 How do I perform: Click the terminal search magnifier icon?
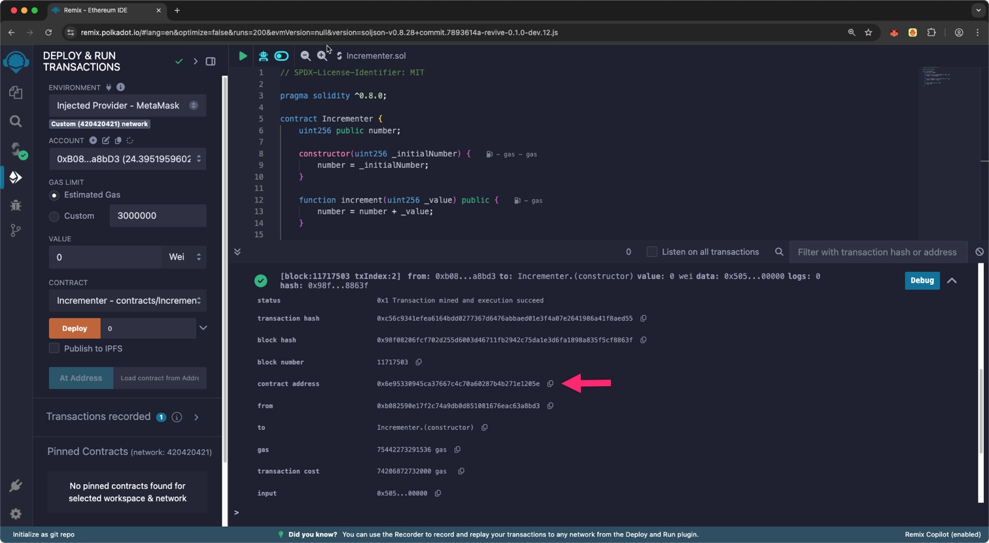pyautogui.click(x=779, y=252)
